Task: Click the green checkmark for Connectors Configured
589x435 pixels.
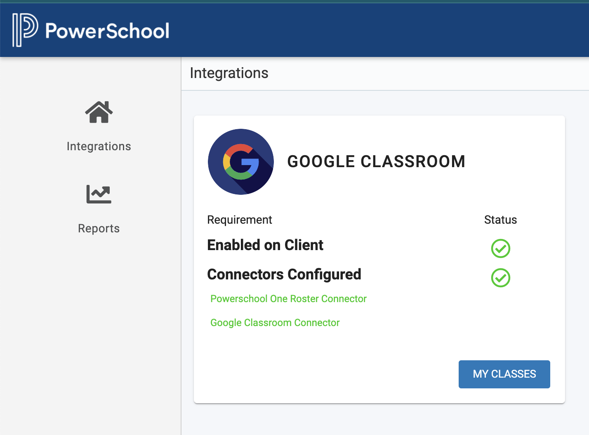Action: [x=501, y=278]
